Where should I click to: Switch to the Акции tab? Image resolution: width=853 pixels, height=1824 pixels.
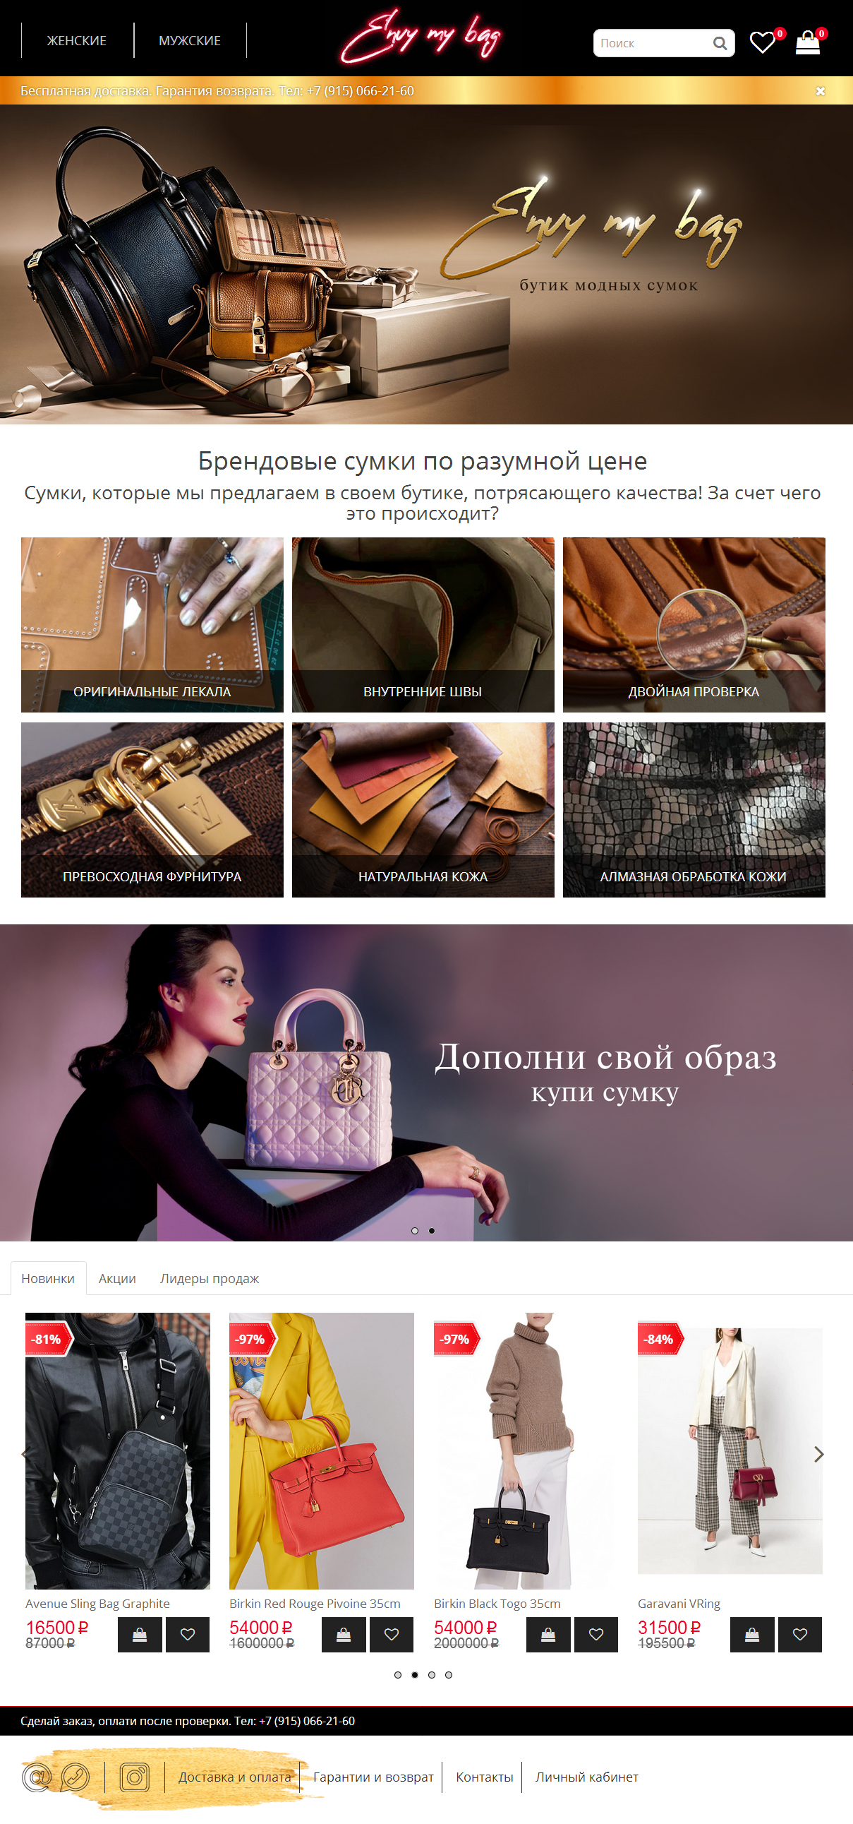[117, 1278]
